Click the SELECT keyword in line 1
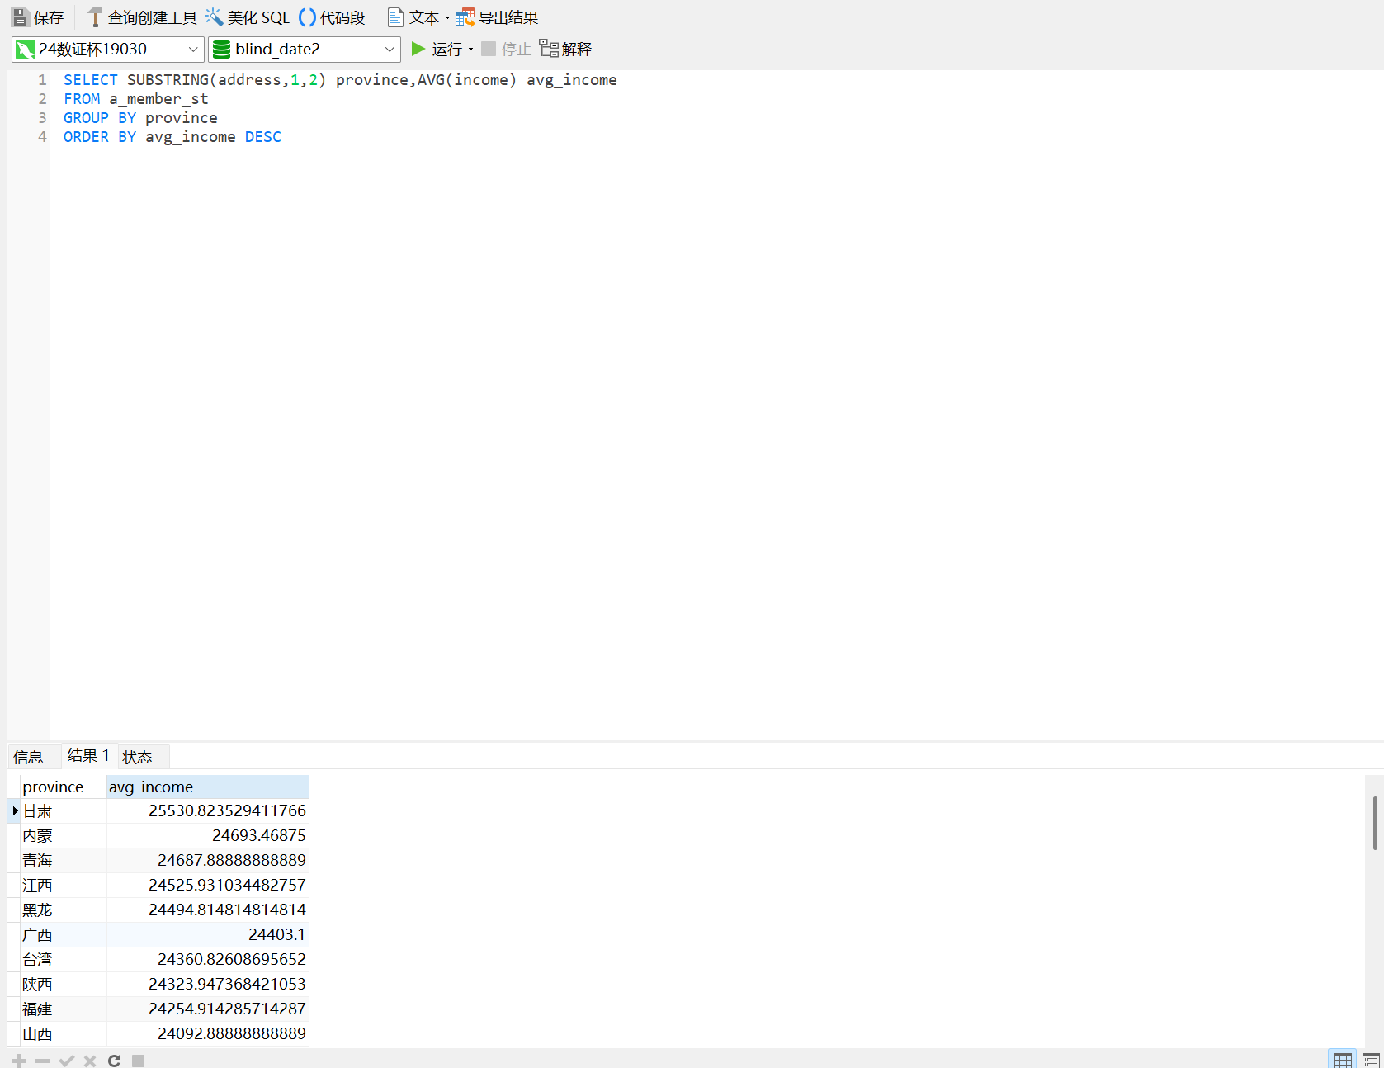Screen dimensions: 1384x1068 pos(90,80)
